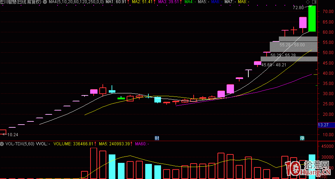This screenshot has height=179, width=335.
Task: Click the last cyan volume bar
Action: pyautogui.click(x=312, y=166)
